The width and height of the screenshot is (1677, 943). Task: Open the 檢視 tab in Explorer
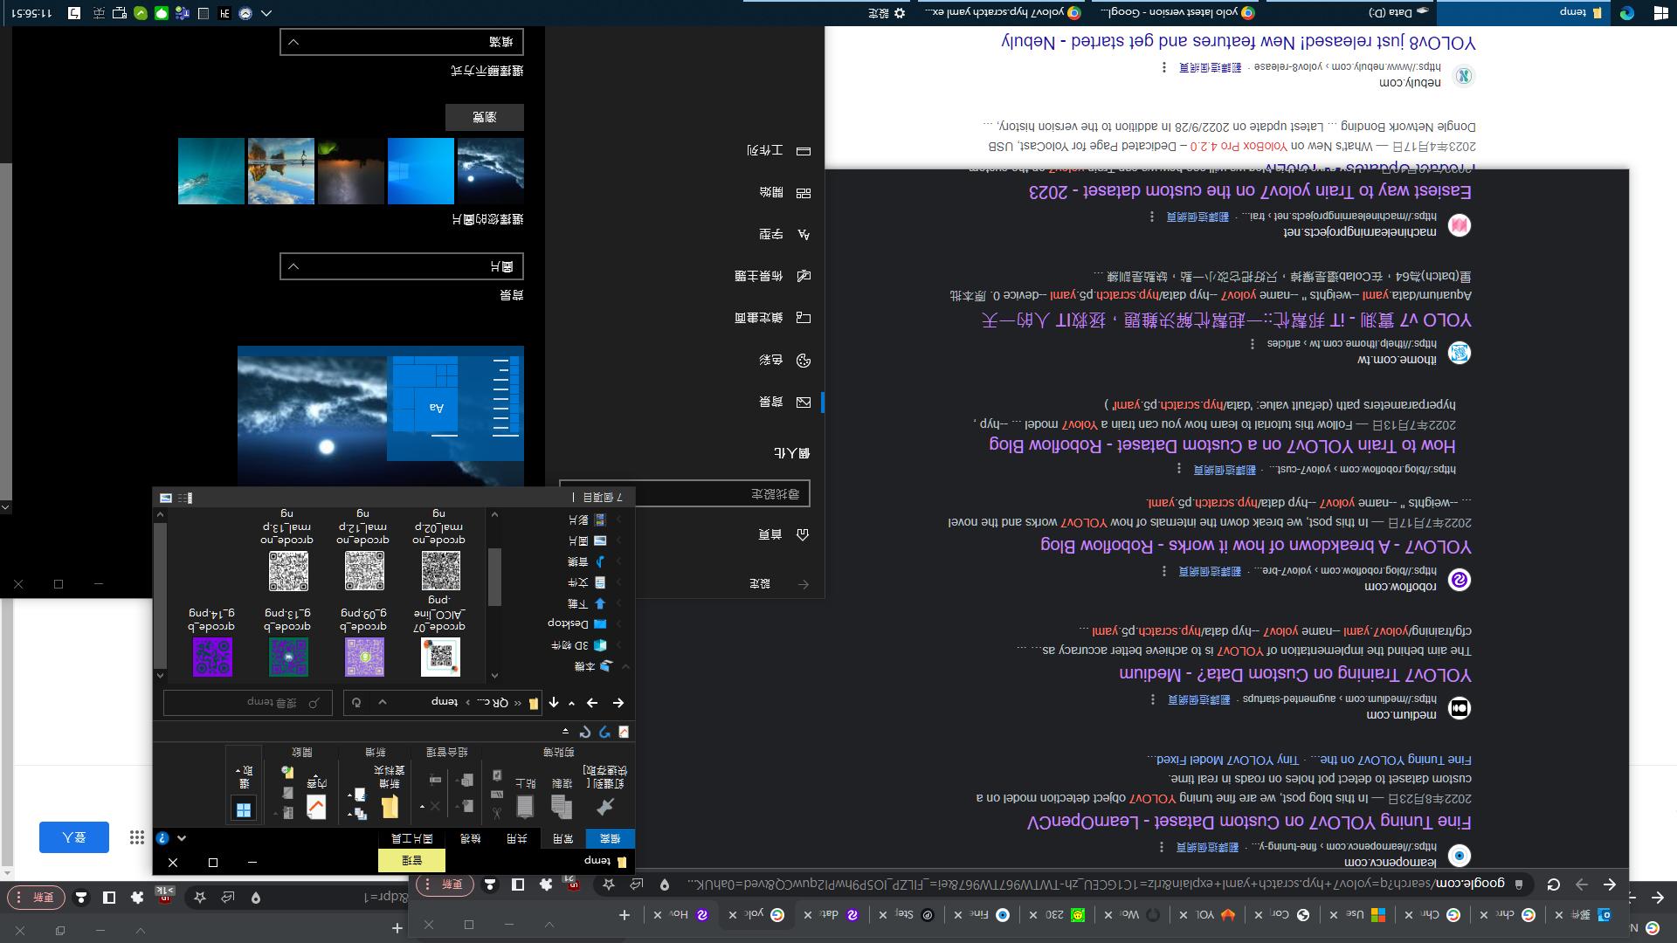pos(470,839)
